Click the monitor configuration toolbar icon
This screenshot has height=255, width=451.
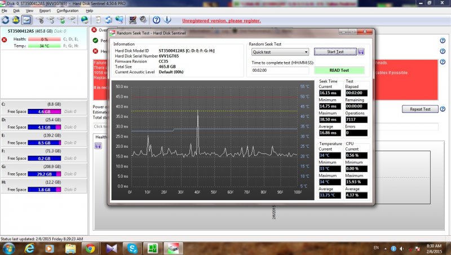[x=132, y=20]
